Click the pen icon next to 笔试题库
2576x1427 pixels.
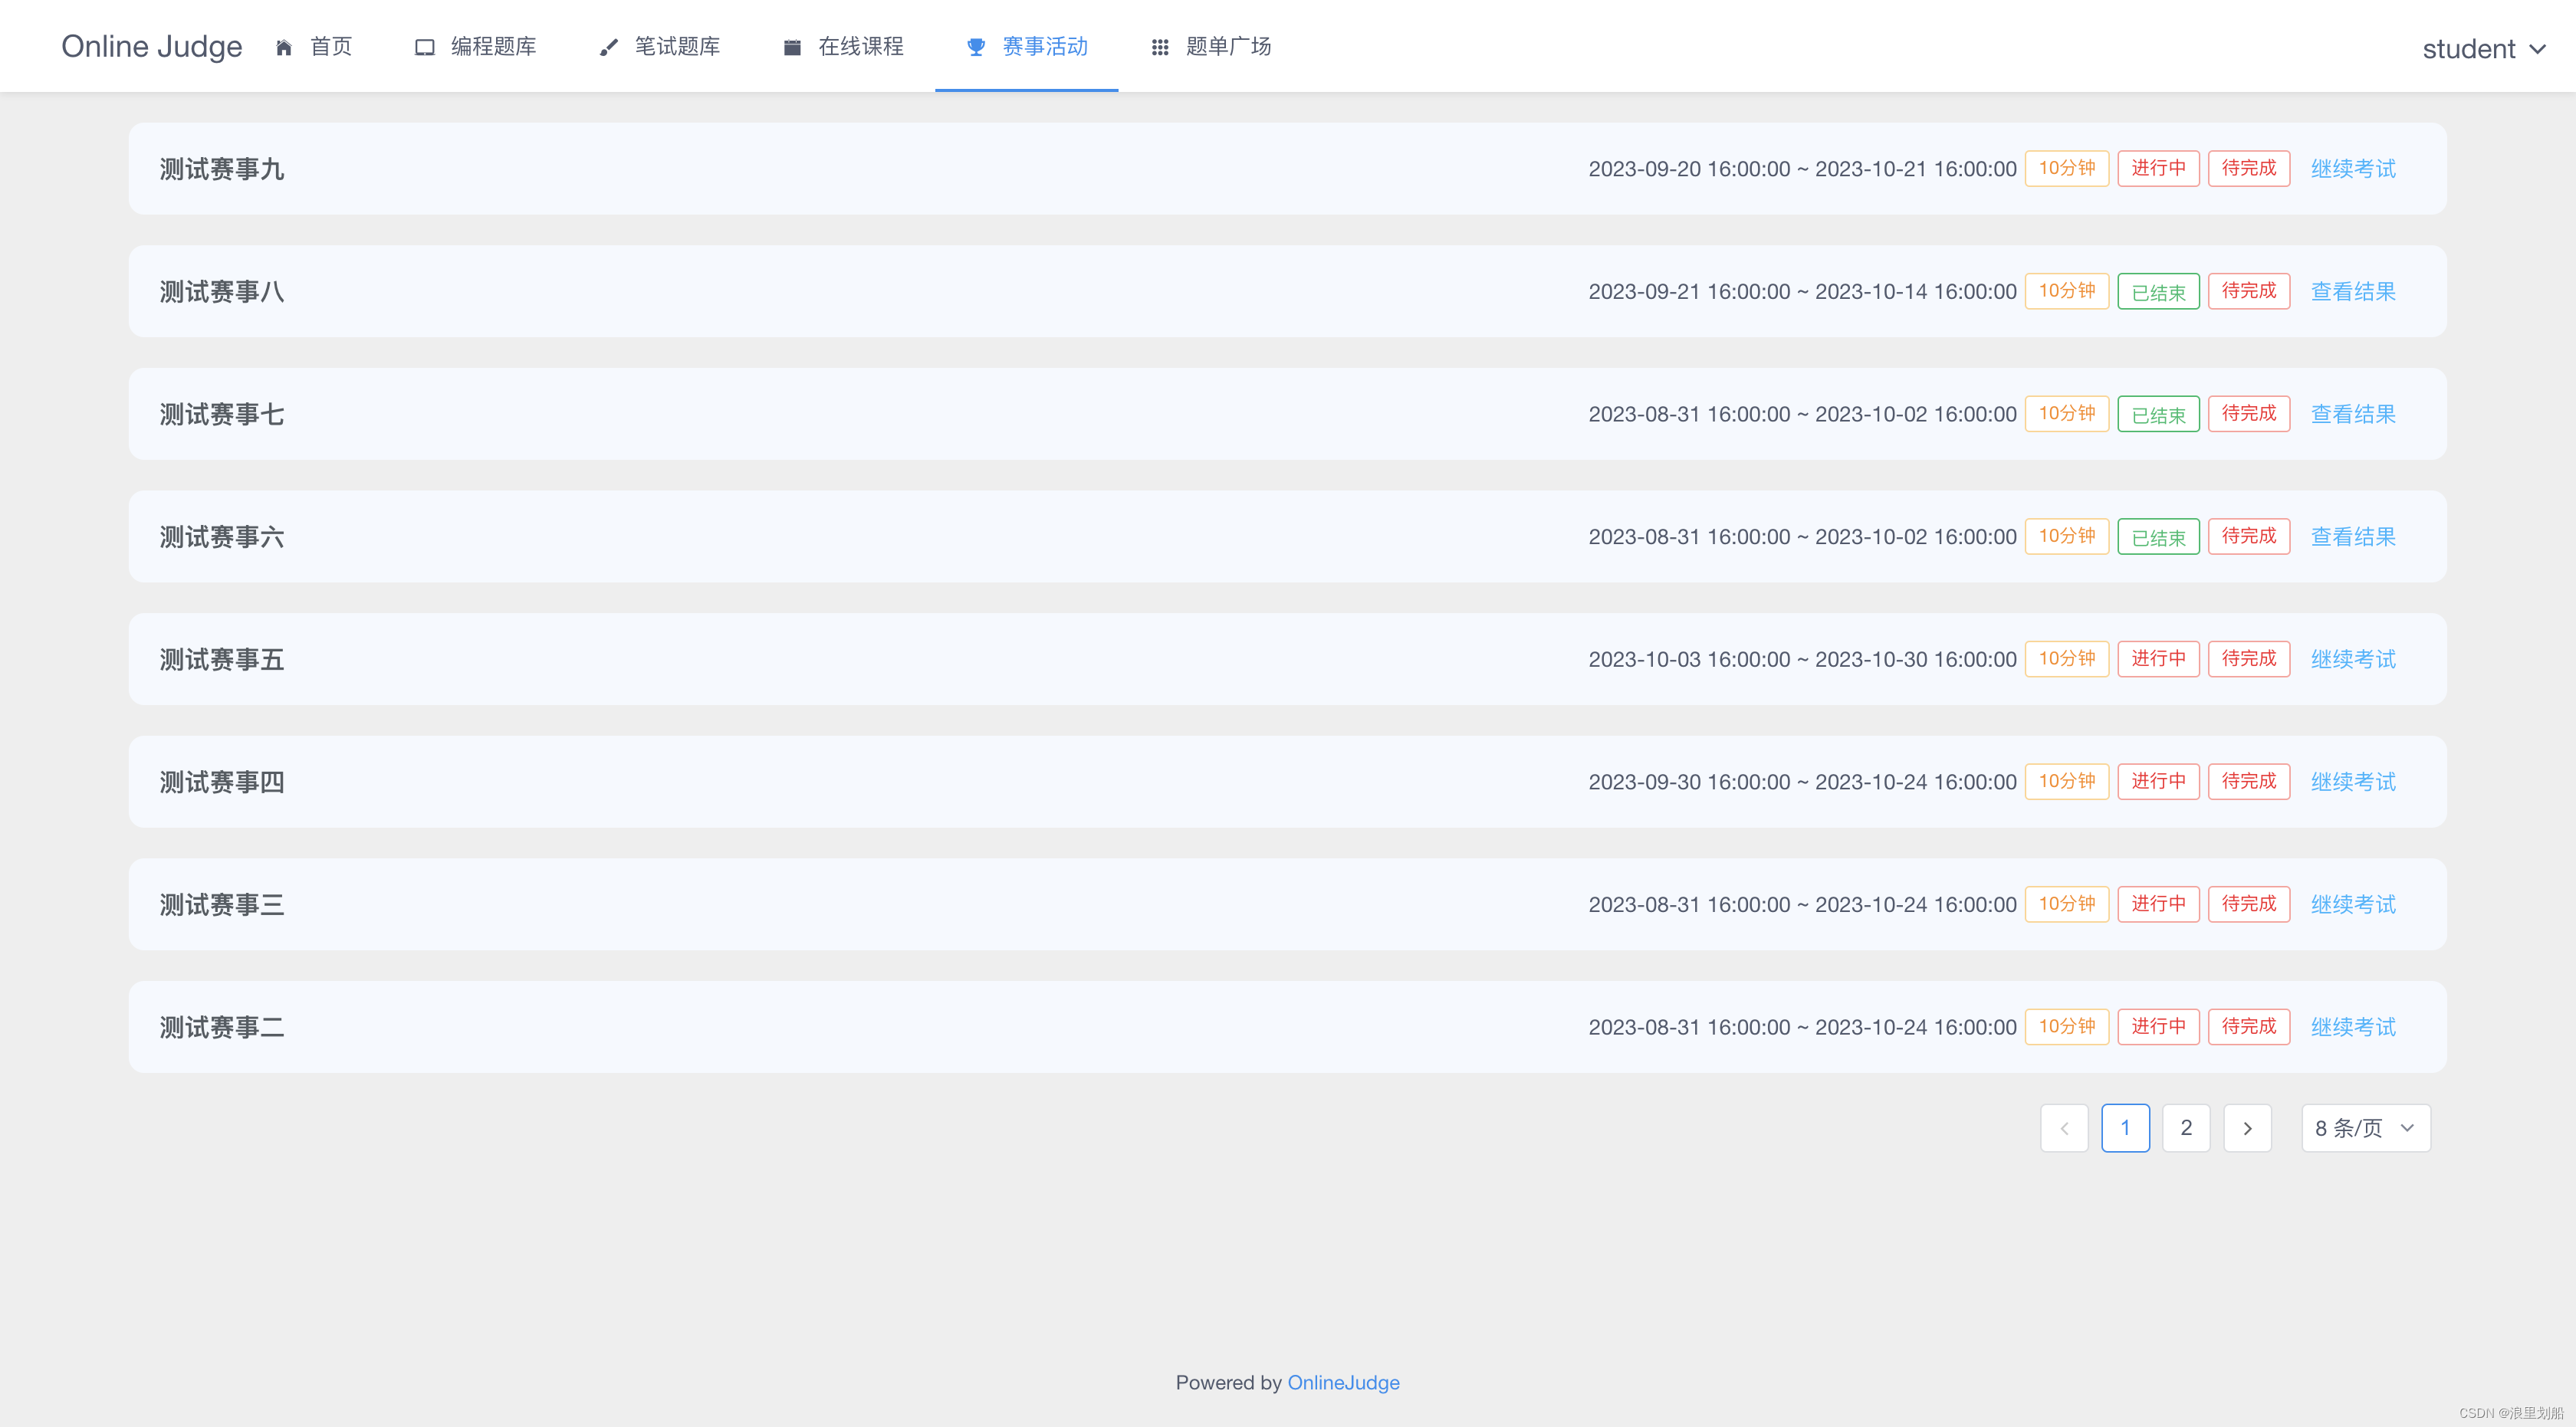[x=608, y=46]
